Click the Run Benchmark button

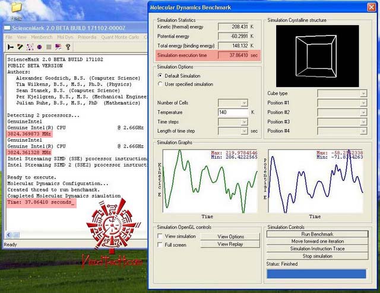(317, 234)
